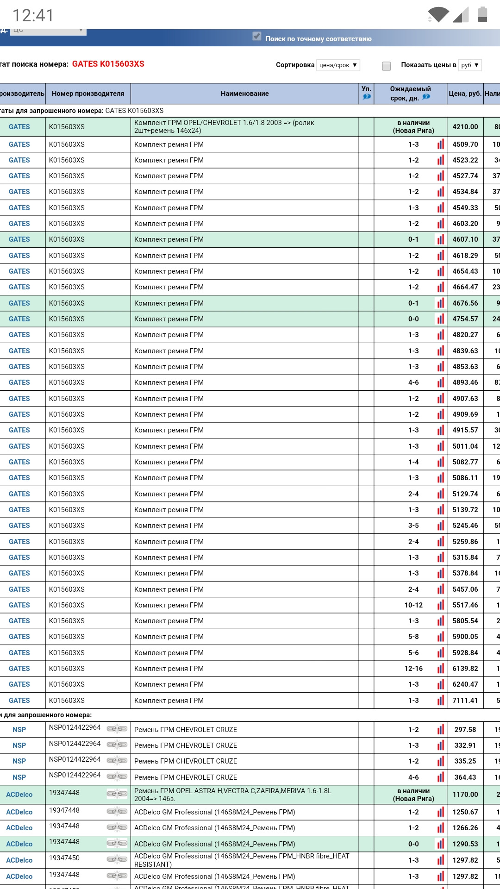
Task: Open the bar chart icon in the 4603.20 row
Action: [440, 224]
